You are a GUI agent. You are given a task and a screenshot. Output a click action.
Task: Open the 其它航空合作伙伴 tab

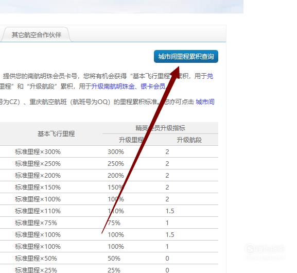click(37, 35)
